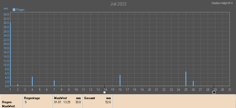The height and width of the screenshot is (108, 236).
Task: Click the MaxWert row label at bottom left
Action: 8,106
